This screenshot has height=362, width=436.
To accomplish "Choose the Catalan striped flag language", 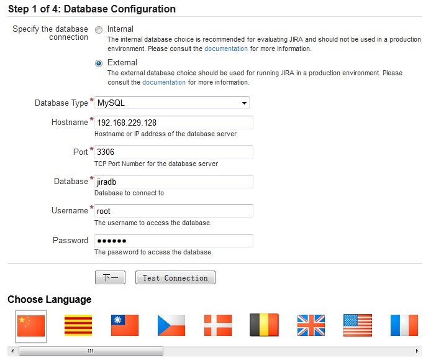I will click(x=78, y=325).
